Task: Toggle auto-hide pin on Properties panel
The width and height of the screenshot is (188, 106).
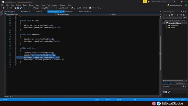Action: [184, 86]
